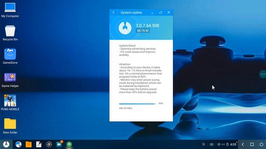Open the video camera app with notification badge
Screen dimensions: 266x149
pos(59,144)
